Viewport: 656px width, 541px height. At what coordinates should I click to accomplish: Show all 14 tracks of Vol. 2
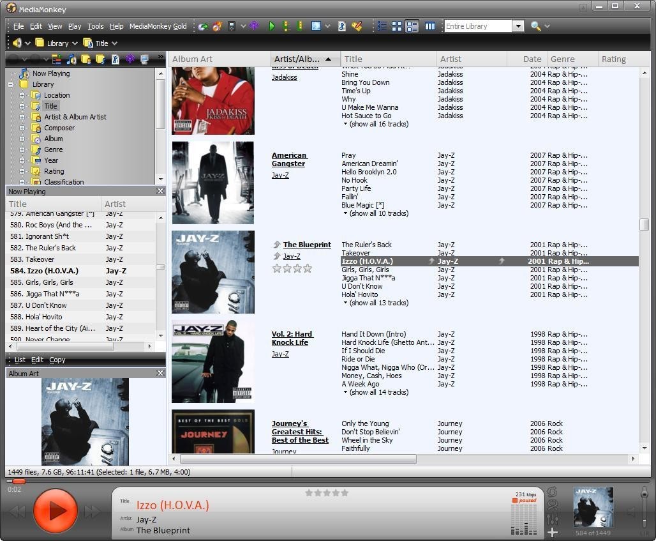point(376,392)
